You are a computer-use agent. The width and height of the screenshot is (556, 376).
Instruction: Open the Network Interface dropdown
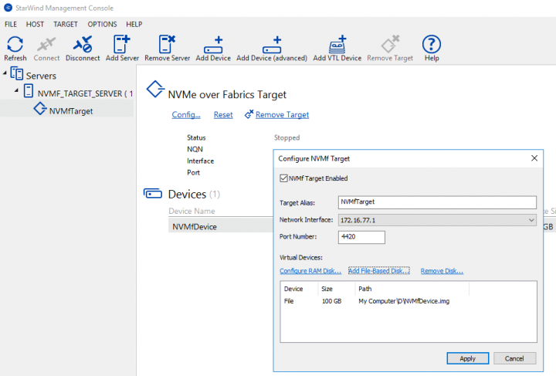click(437, 220)
